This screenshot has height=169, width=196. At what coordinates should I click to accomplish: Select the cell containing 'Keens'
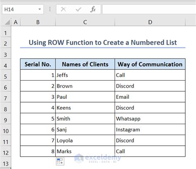[x=85, y=108]
